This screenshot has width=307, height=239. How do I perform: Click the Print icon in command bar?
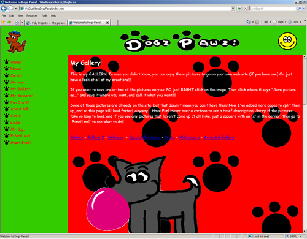click(266, 22)
